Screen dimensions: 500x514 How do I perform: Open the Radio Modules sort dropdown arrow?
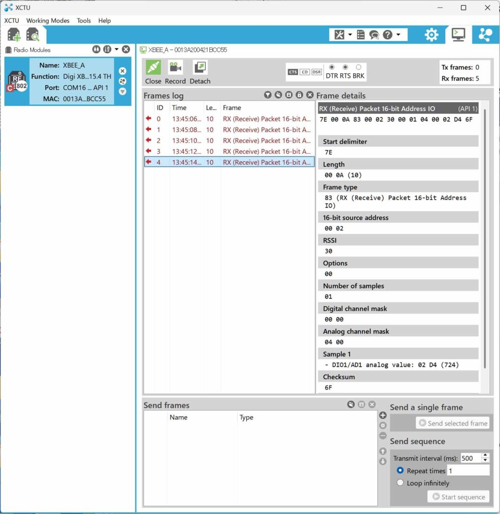click(116, 50)
